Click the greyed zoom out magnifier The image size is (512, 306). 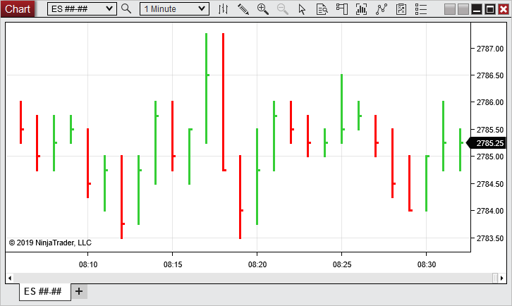point(283,9)
